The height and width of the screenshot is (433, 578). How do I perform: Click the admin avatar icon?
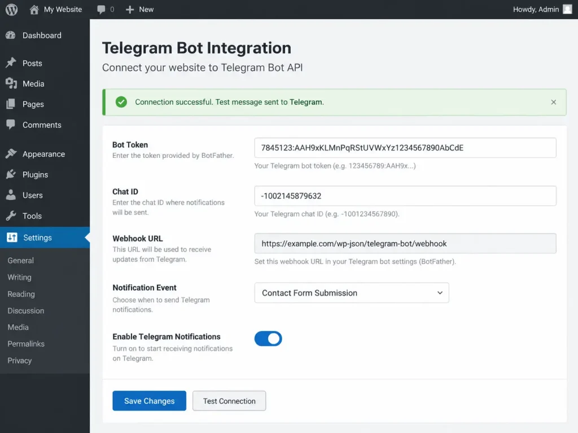(x=567, y=10)
